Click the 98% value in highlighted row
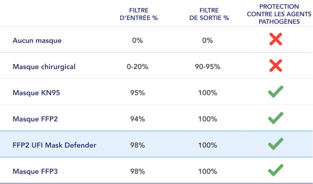The width and height of the screenshot is (313, 184). coord(138,145)
